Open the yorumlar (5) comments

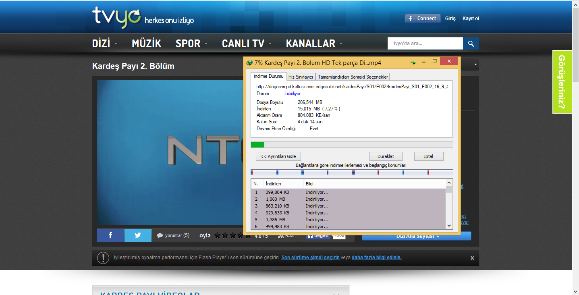pyautogui.click(x=173, y=235)
